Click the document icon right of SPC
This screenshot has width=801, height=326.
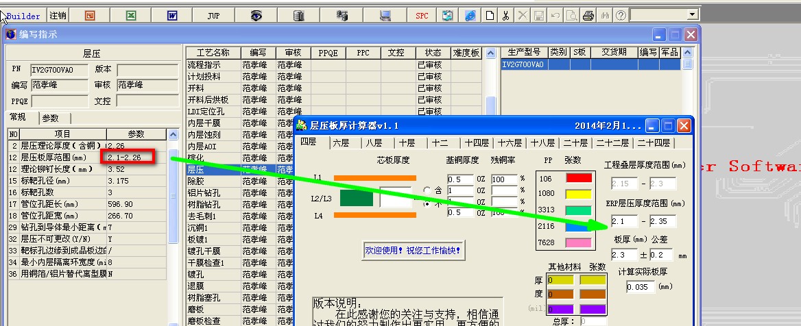pyautogui.click(x=448, y=16)
